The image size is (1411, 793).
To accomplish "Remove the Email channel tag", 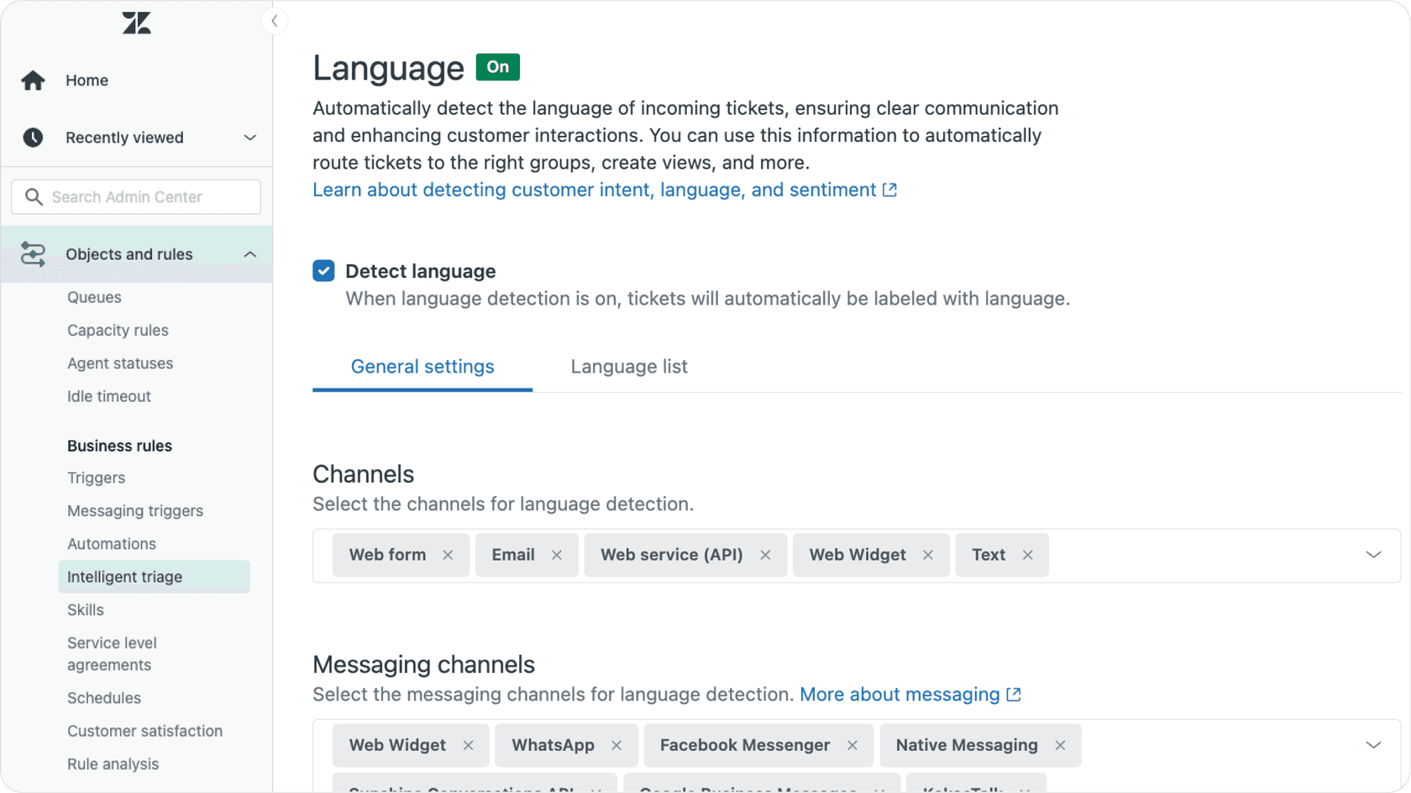I will (556, 556).
